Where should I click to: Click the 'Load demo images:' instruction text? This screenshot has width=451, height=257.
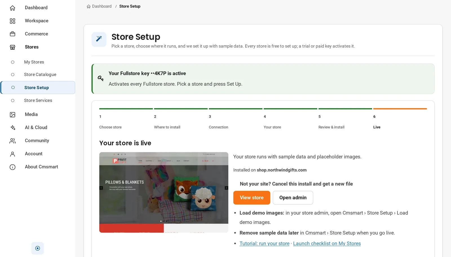[x=262, y=213]
